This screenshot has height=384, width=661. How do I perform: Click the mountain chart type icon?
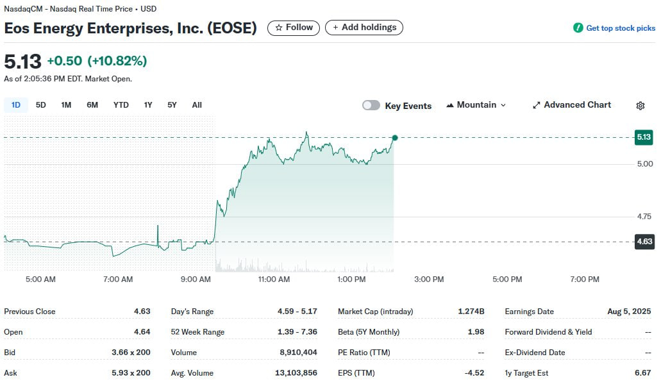(x=450, y=105)
